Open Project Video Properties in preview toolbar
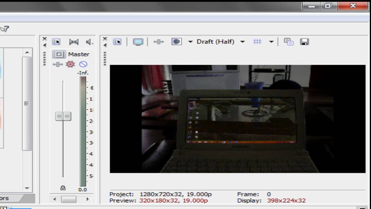 117,42
